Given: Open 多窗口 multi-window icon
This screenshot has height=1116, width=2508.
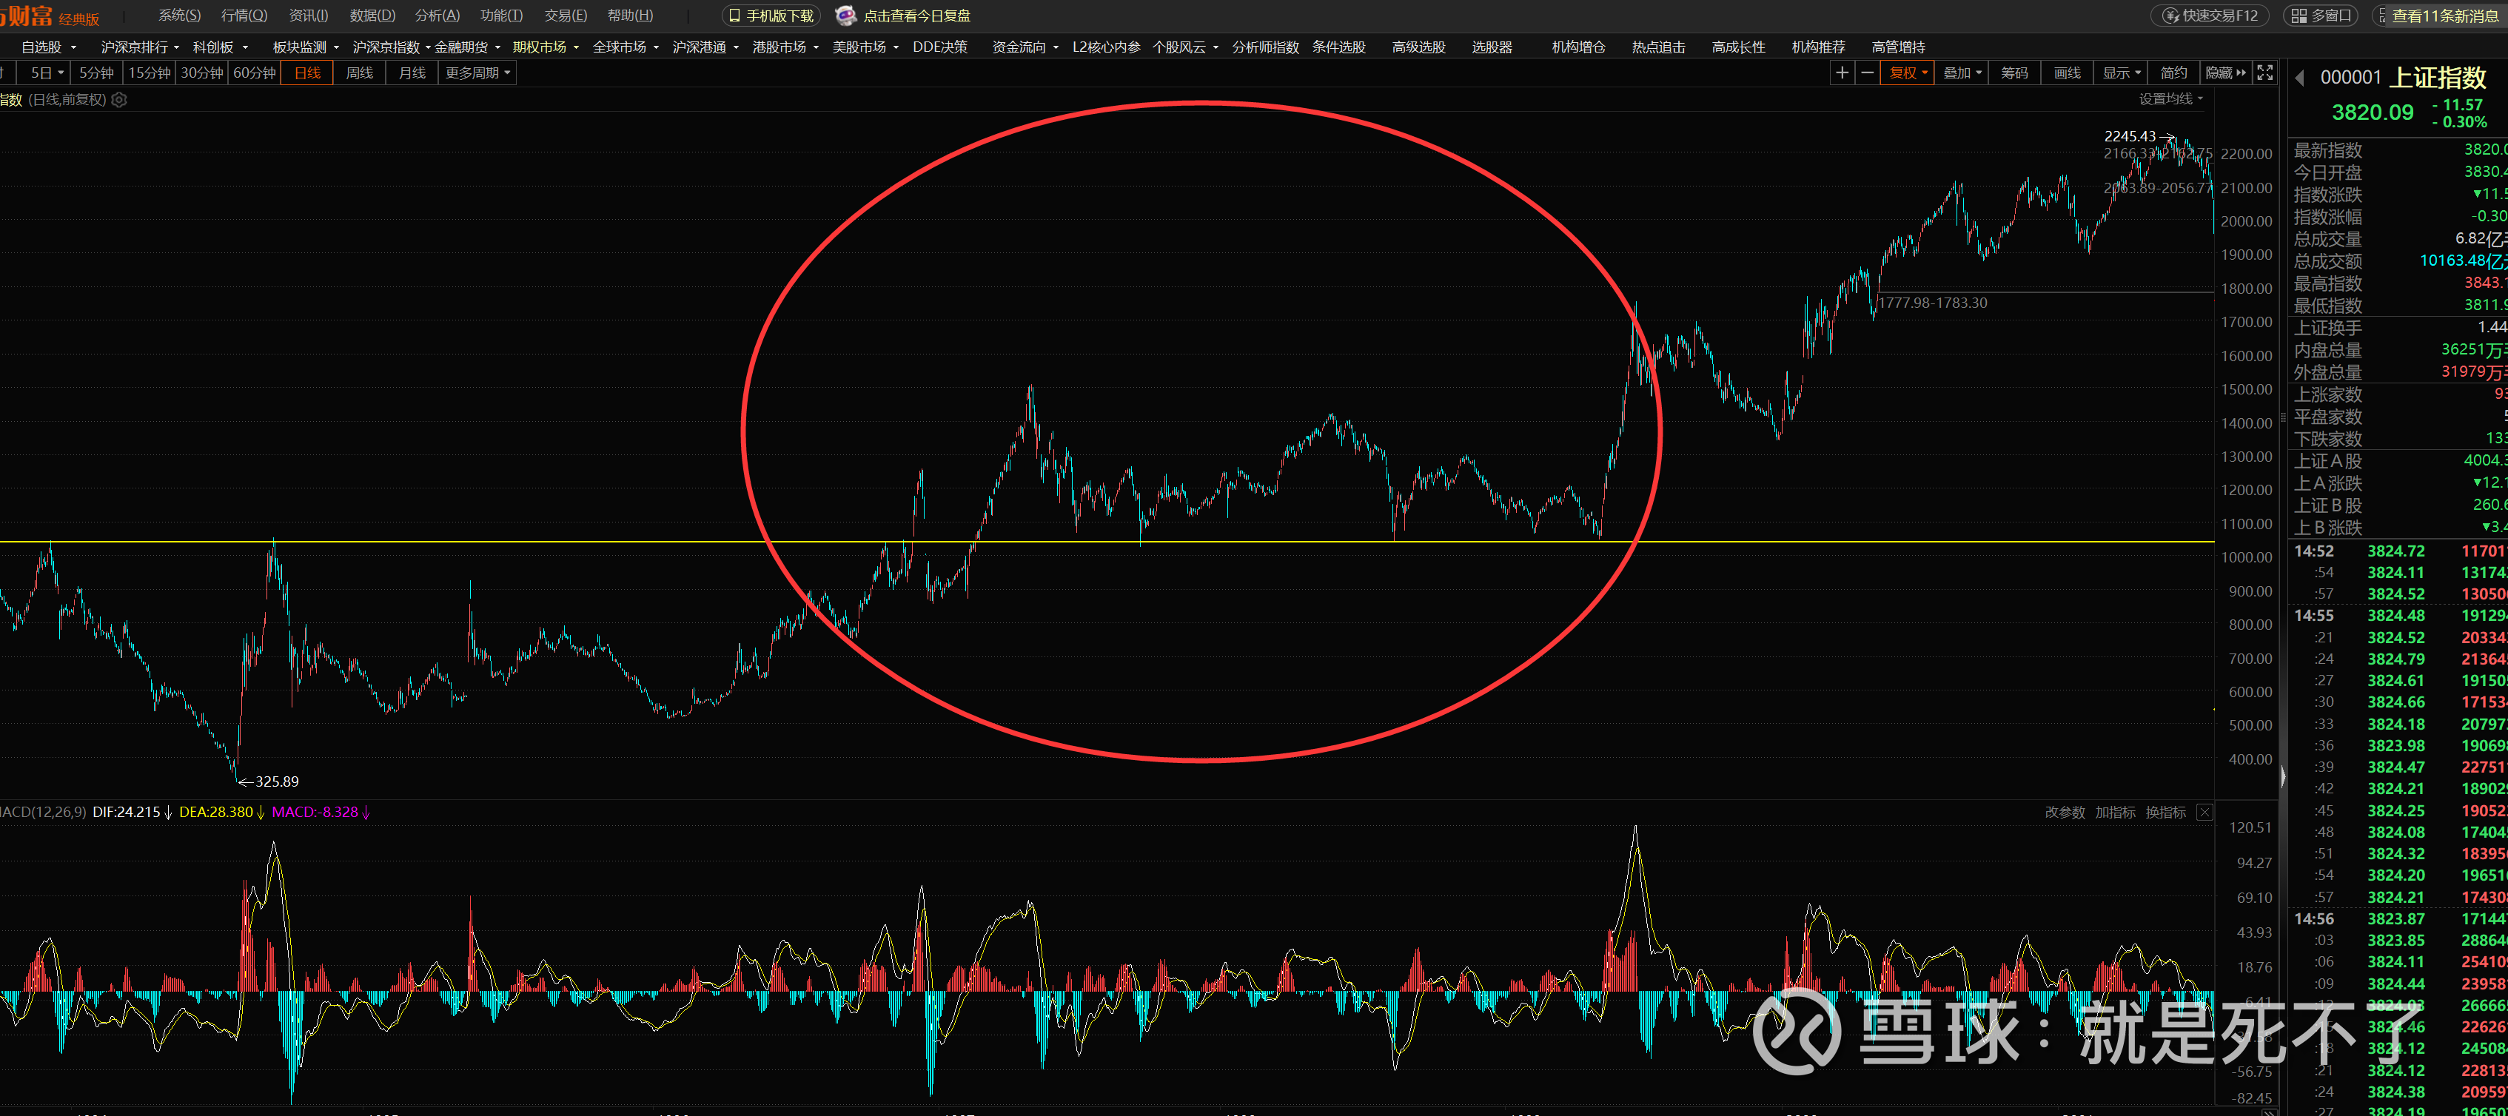Looking at the screenshot, I should pyautogui.click(x=2320, y=16).
